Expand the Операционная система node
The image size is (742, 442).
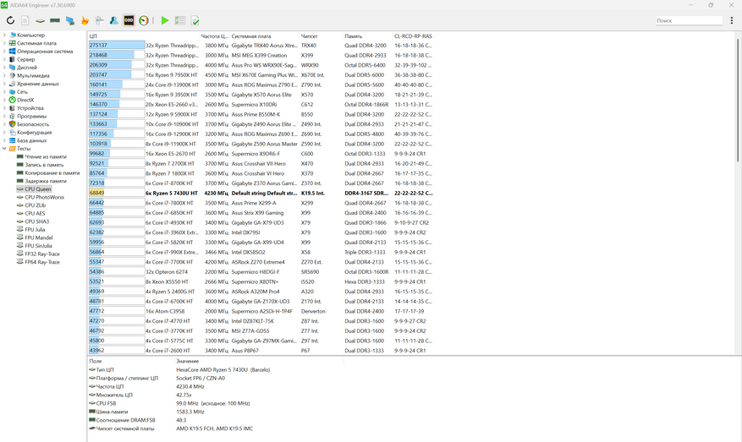coord(4,51)
